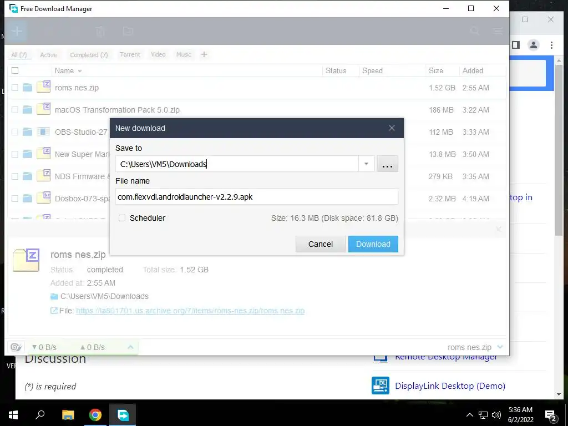This screenshot has width=568, height=426.
Task: Open folder icon for New Super Mario row
Action: click(27, 154)
